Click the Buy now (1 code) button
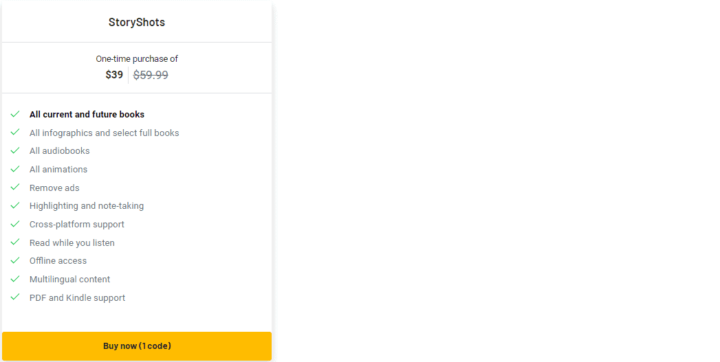 137,346
